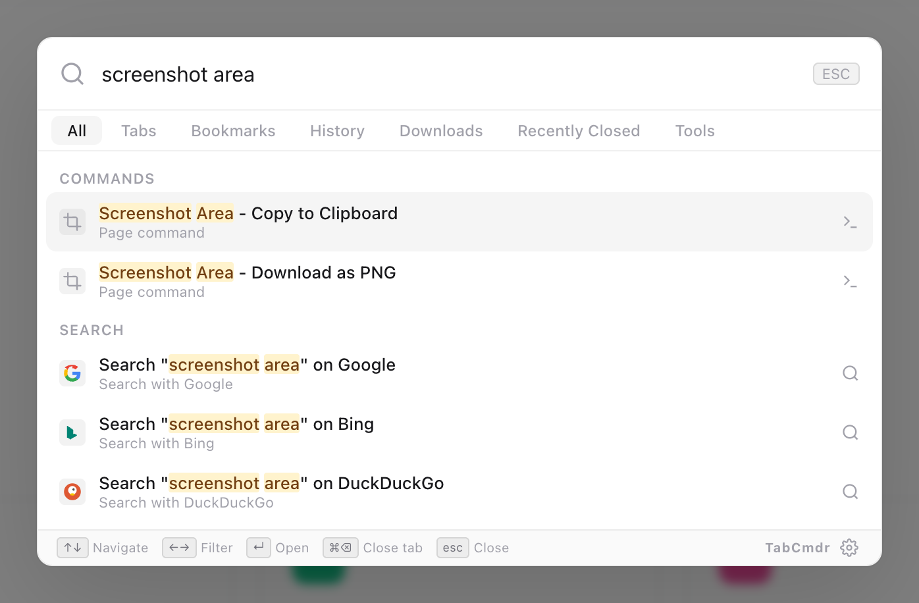Screen dimensions: 919x603
Task: Click terminal prompt icon on Download as PNG row
Action: click(x=850, y=281)
